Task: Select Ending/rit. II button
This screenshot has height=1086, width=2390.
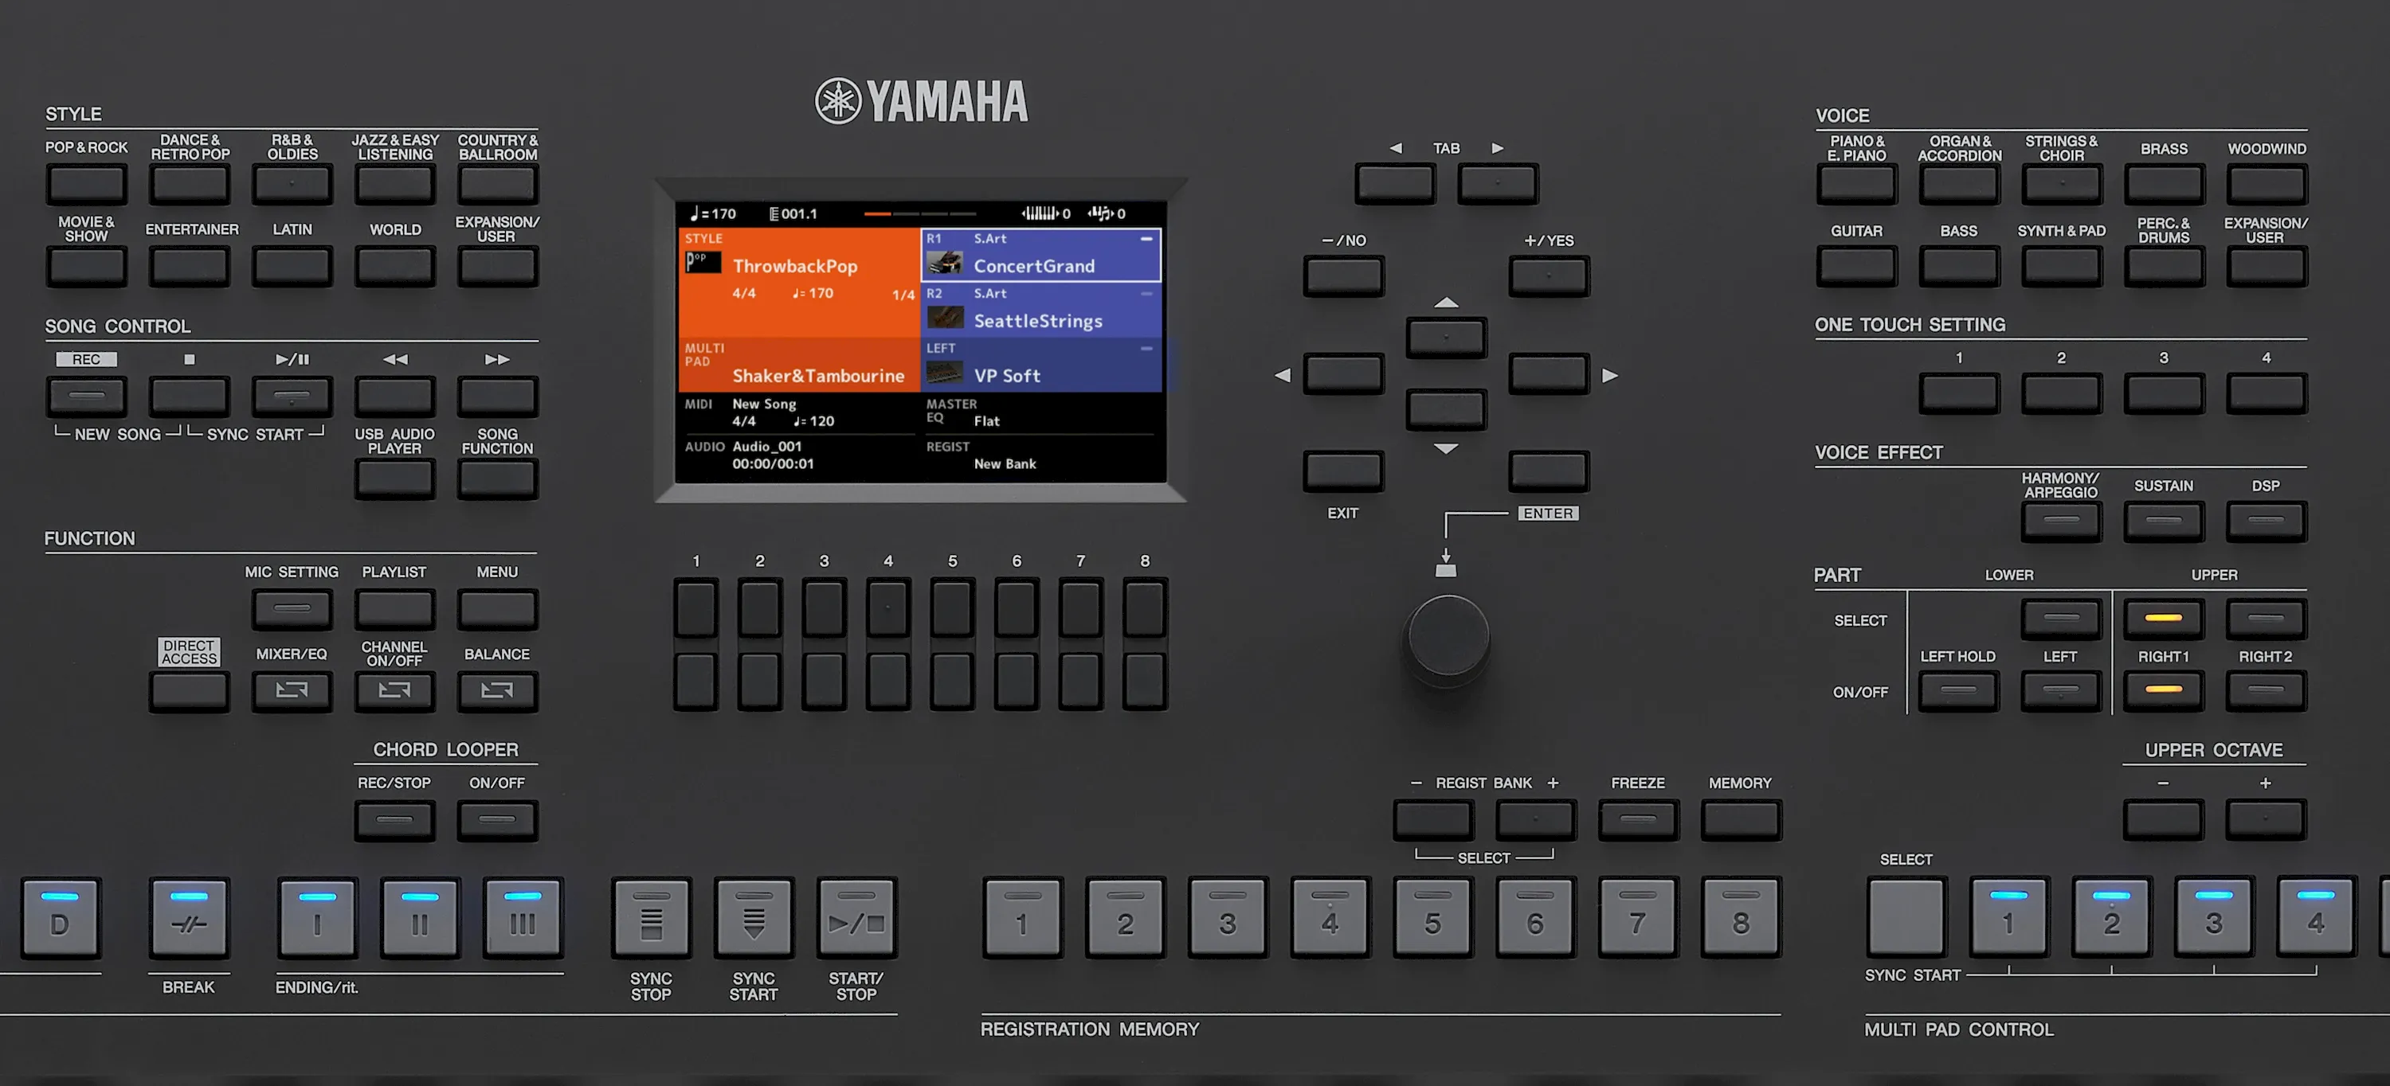Action: point(421,918)
